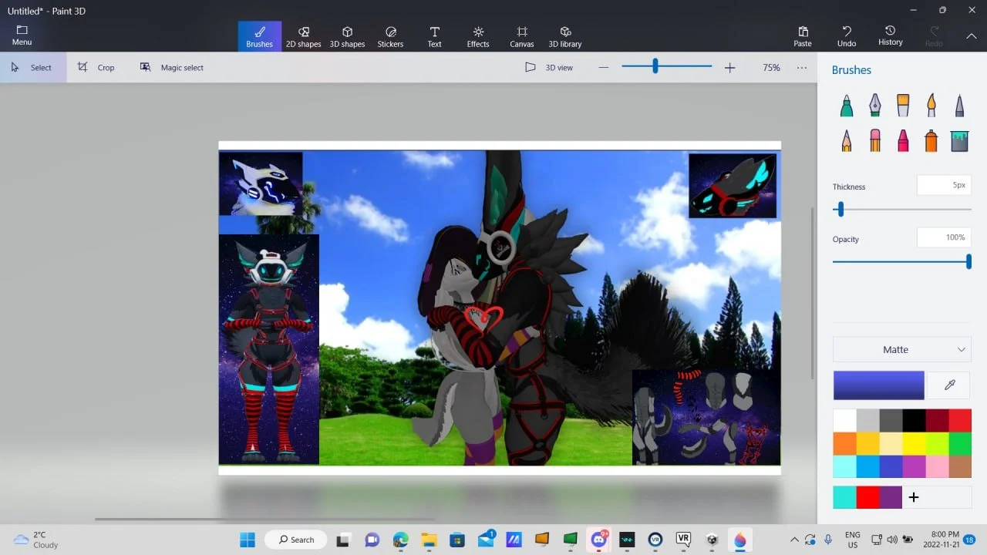
Task: Click the current color preview swatch
Action: (x=878, y=385)
